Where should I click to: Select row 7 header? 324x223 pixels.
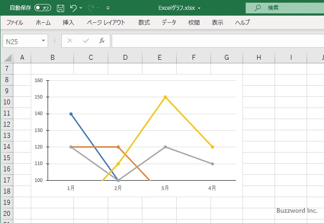point(7,69)
